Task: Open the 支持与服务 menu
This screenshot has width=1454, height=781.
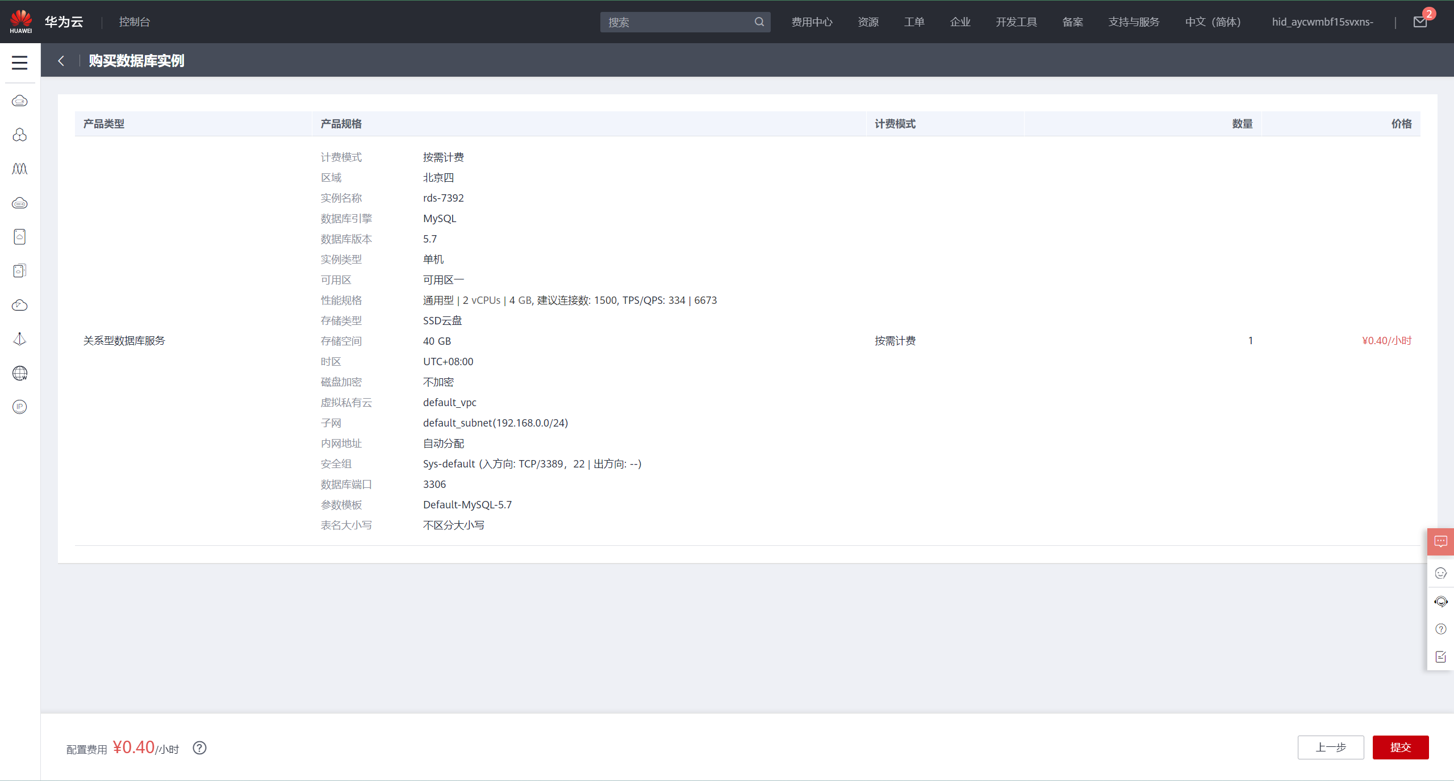Action: click(1134, 22)
